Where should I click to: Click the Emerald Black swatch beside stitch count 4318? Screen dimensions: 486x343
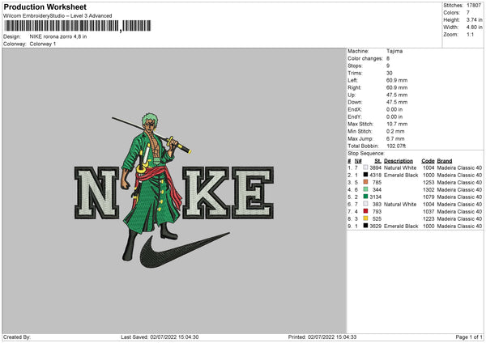coord(366,175)
